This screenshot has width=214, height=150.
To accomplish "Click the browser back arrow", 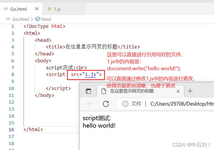I will 90,104.
